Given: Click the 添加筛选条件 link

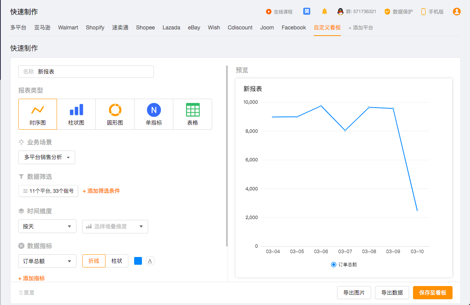Looking at the screenshot, I should tap(101, 191).
